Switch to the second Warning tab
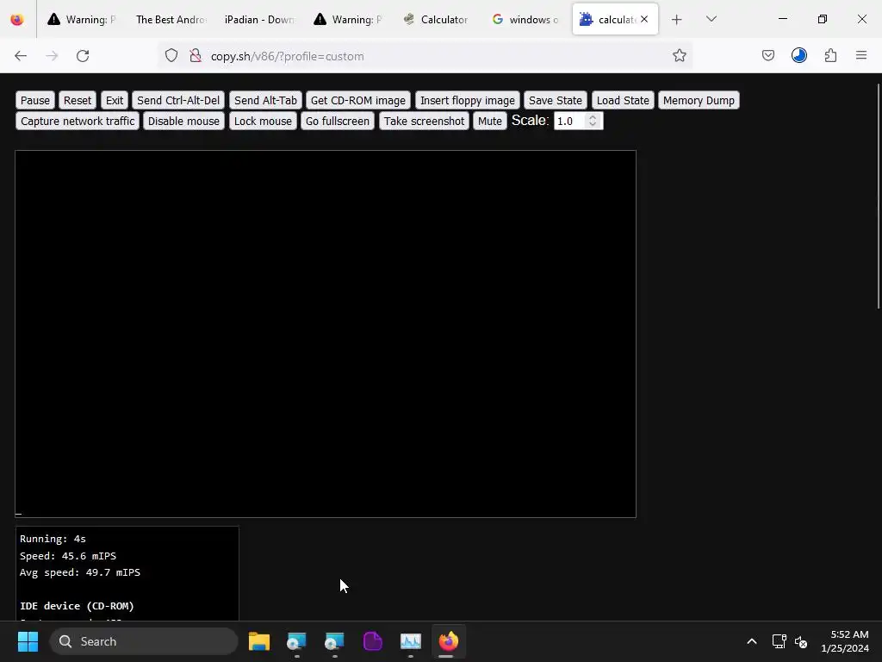The height and width of the screenshot is (662, 882). [x=348, y=20]
